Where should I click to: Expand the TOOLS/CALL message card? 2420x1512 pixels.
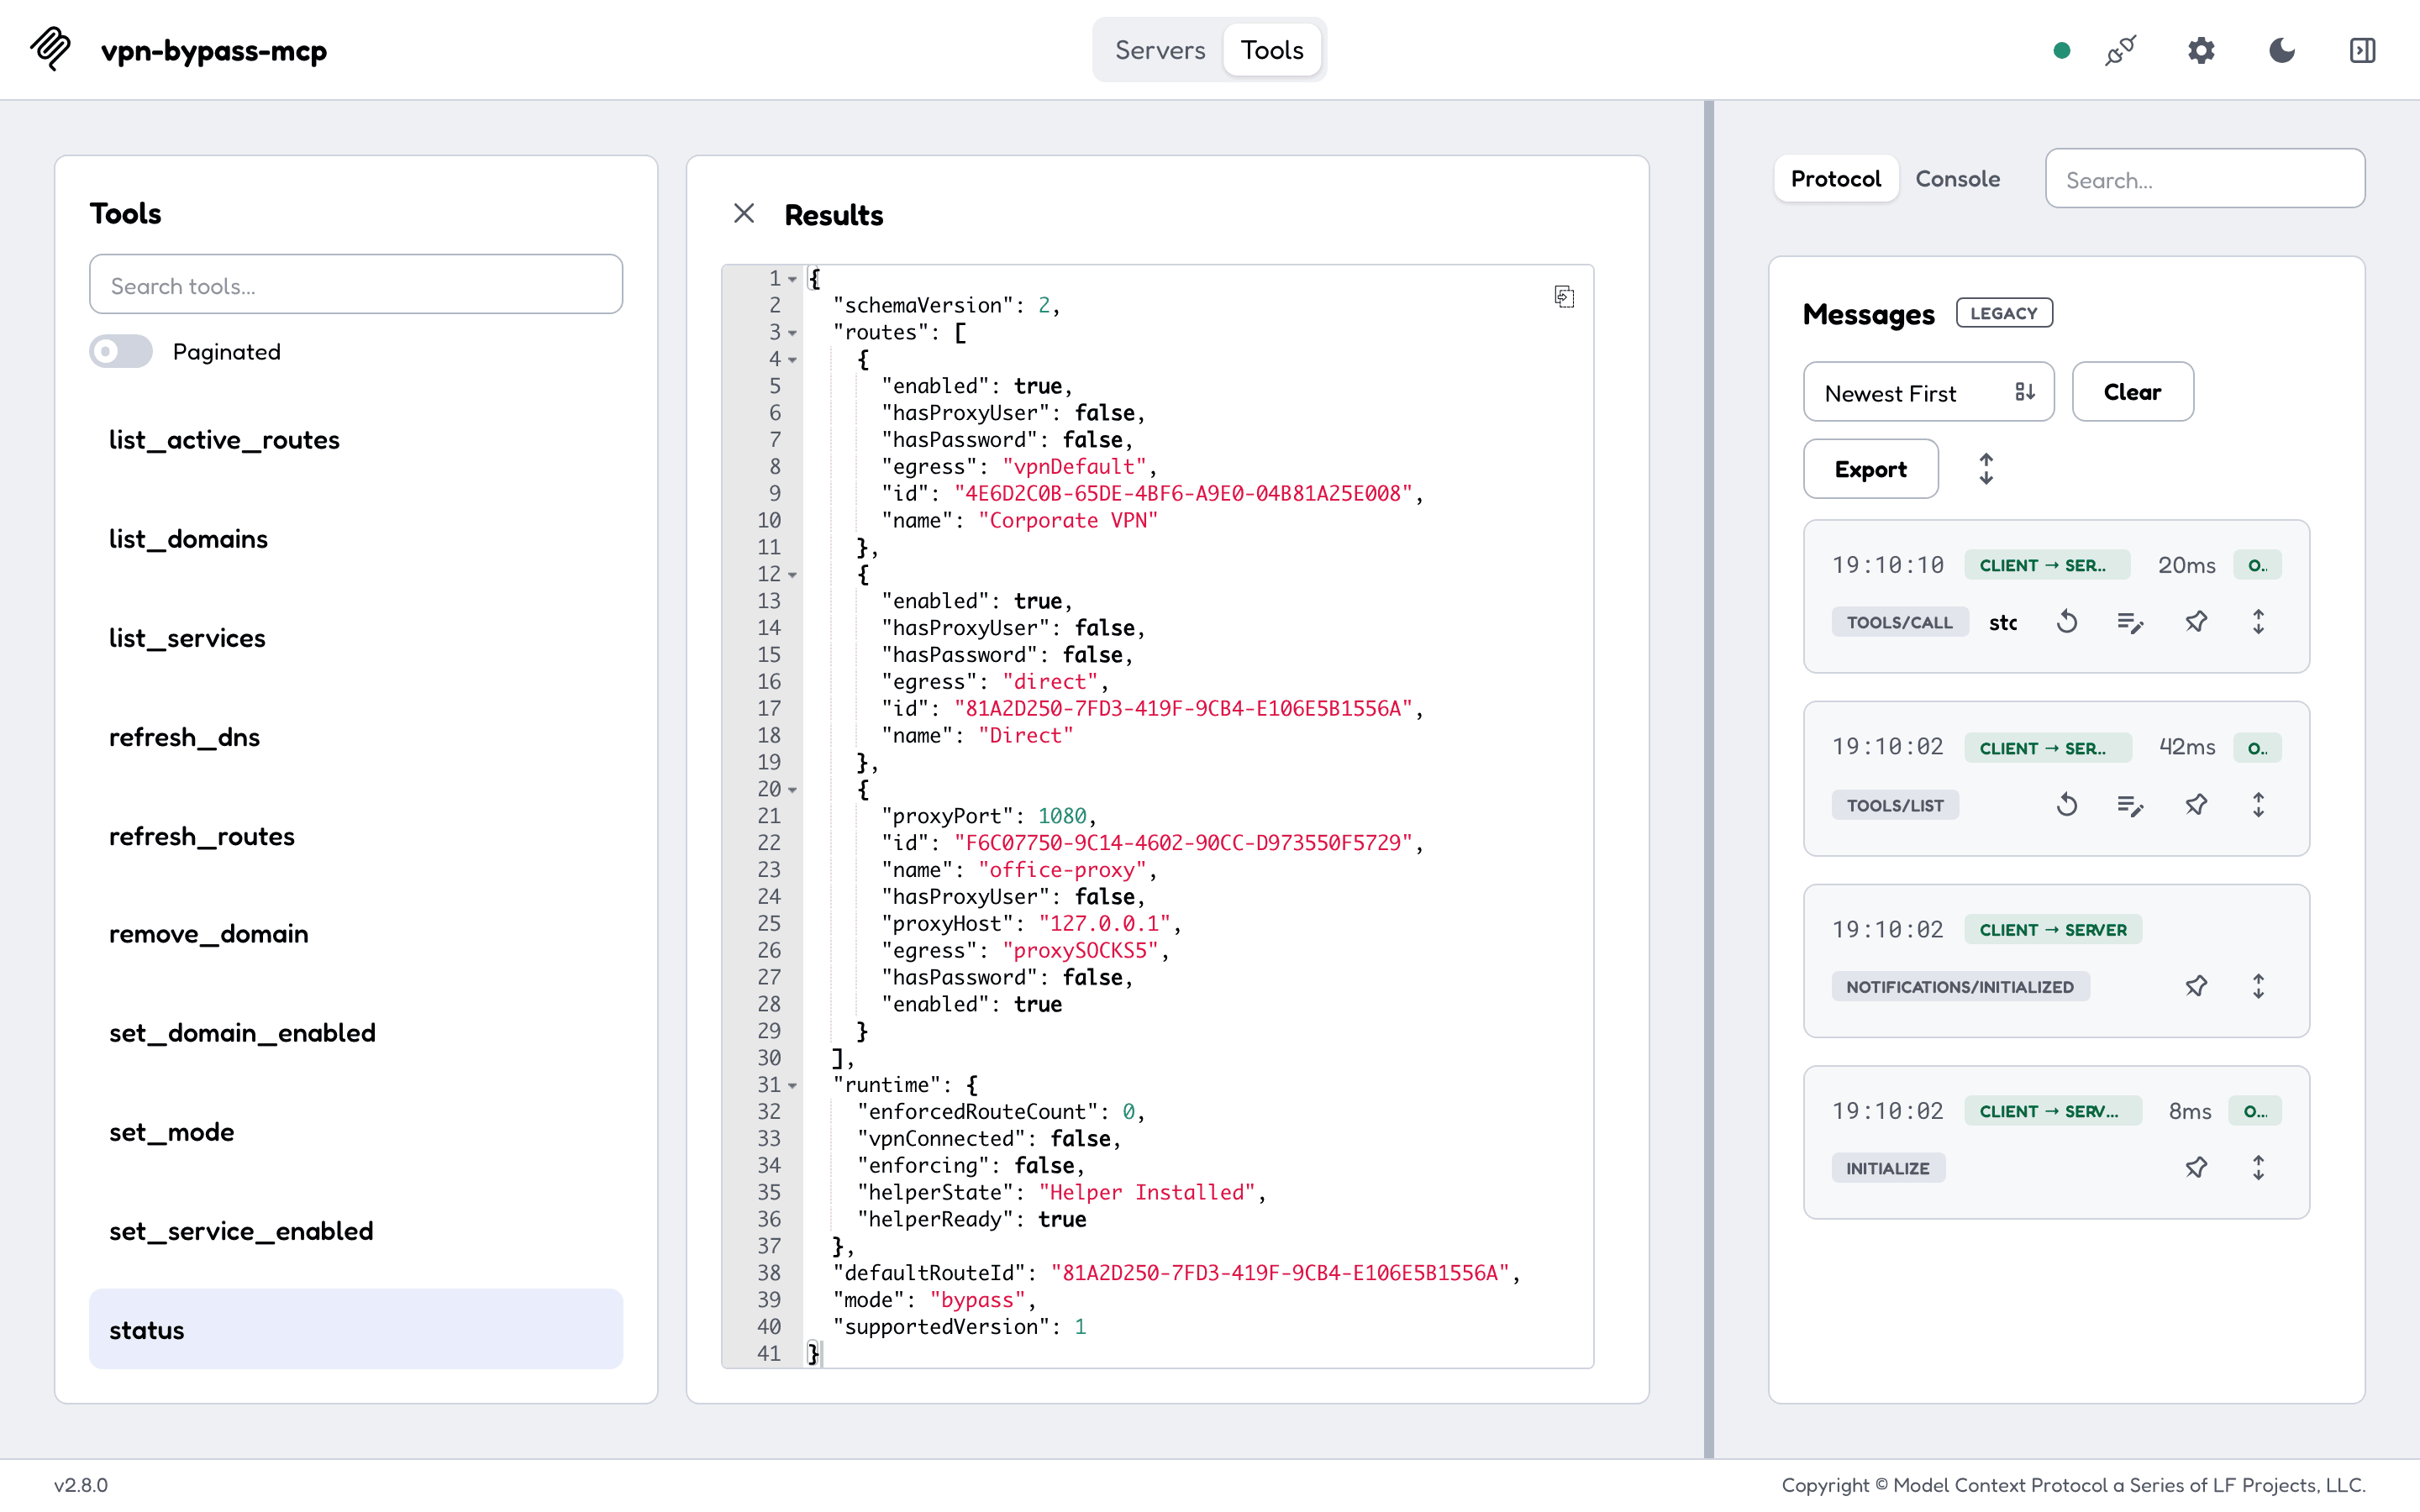click(2258, 622)
